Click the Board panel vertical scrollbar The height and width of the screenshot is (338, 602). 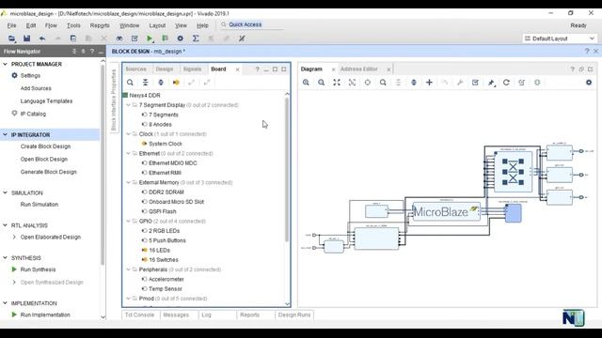(x=287, y=169)
